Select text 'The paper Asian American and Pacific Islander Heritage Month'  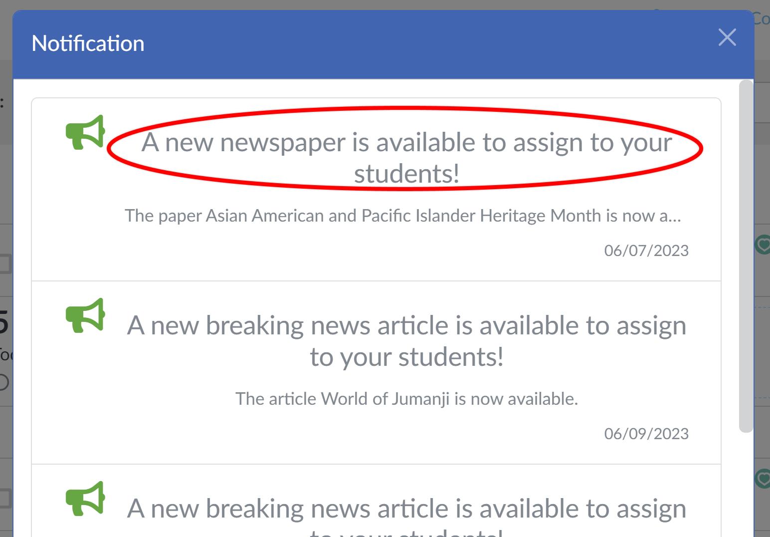[363, 216]
